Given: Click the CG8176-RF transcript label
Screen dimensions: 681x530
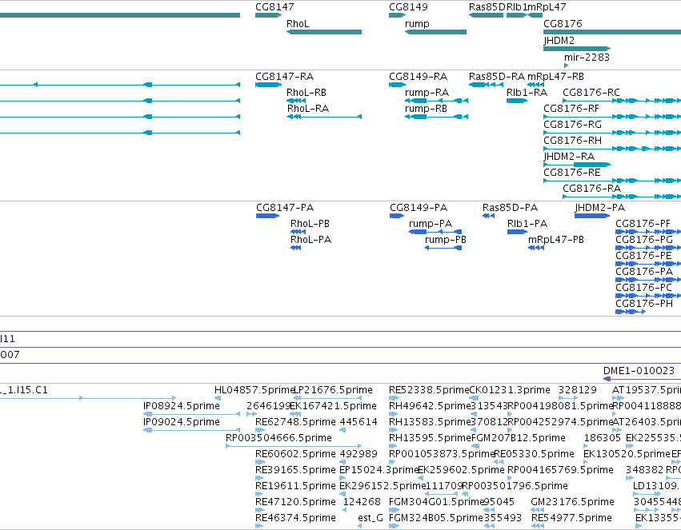Looking at the screenshot, I should pos(571,109).
